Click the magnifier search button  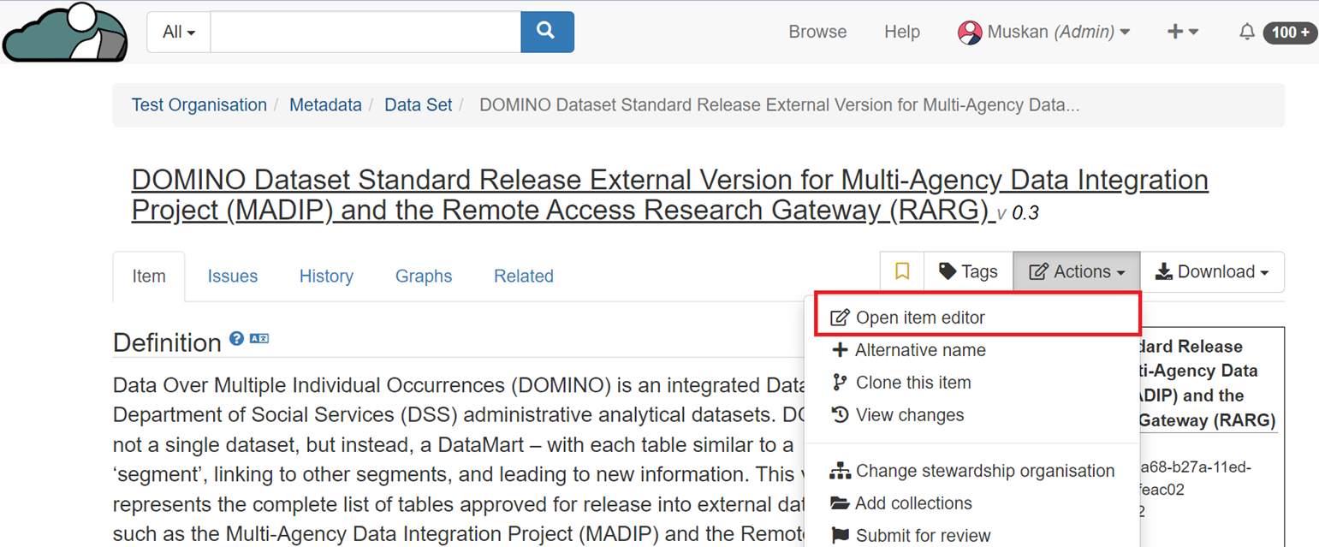click(x=547, y=32)
